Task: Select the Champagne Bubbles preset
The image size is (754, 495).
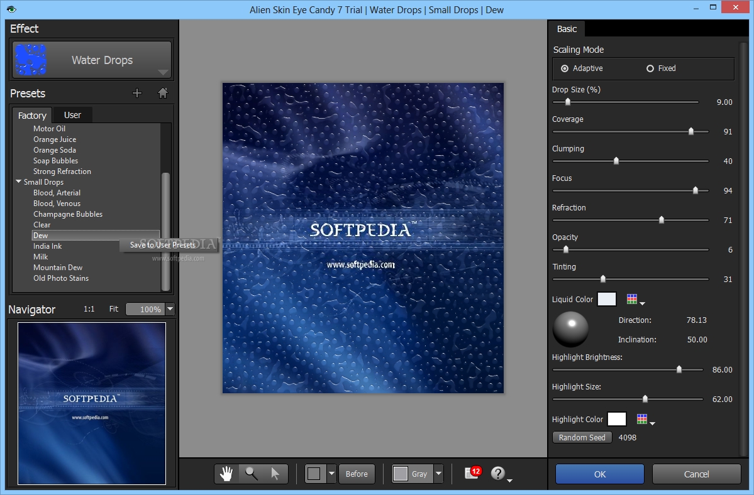Action: pyautogui.click(x=68, y=214)
